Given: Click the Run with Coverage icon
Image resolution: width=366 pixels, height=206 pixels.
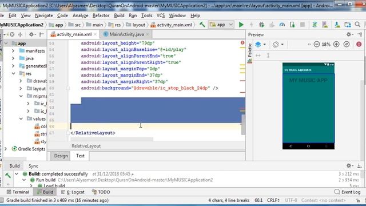Looking at the screenshot, I should [x=272, y=25].
